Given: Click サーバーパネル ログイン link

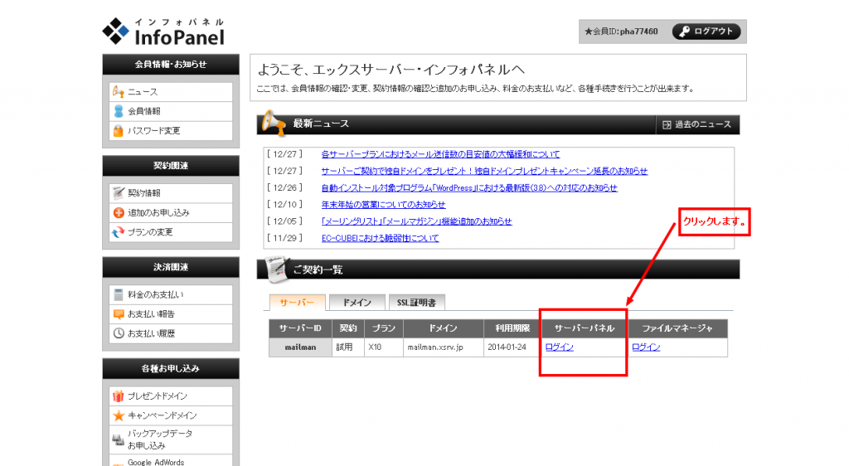Looking at the screenshot, I should pyautogui.click(x=560, y=347).
